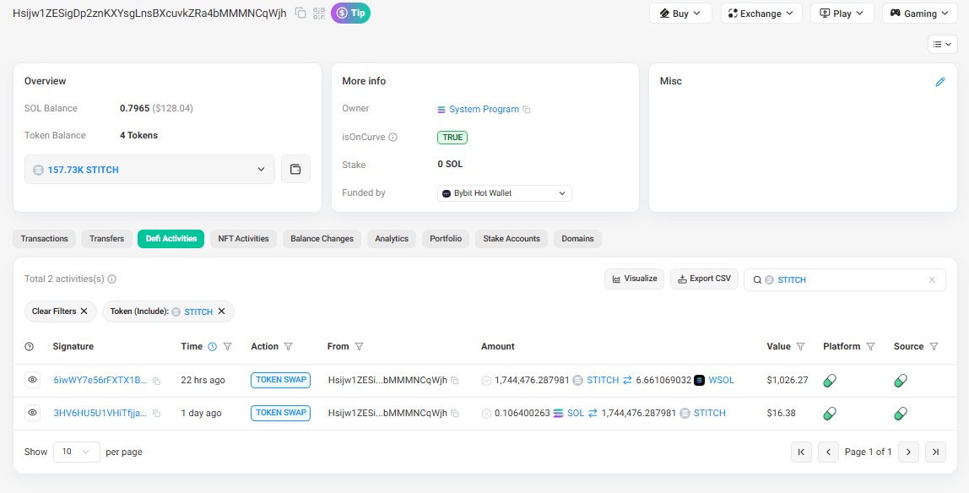Open the System Program owner link
The width and height of the screenshot is (969, 493).
pos(484,110)
